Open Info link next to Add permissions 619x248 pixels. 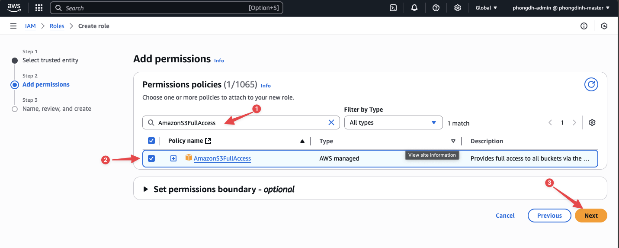click(x=219, y=61)
